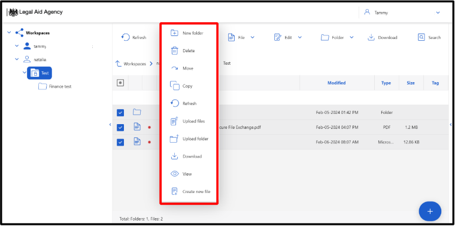Viewport: 455px width, 226px height.
Task: Click the New folder icon in context menu
Action: 174,33
